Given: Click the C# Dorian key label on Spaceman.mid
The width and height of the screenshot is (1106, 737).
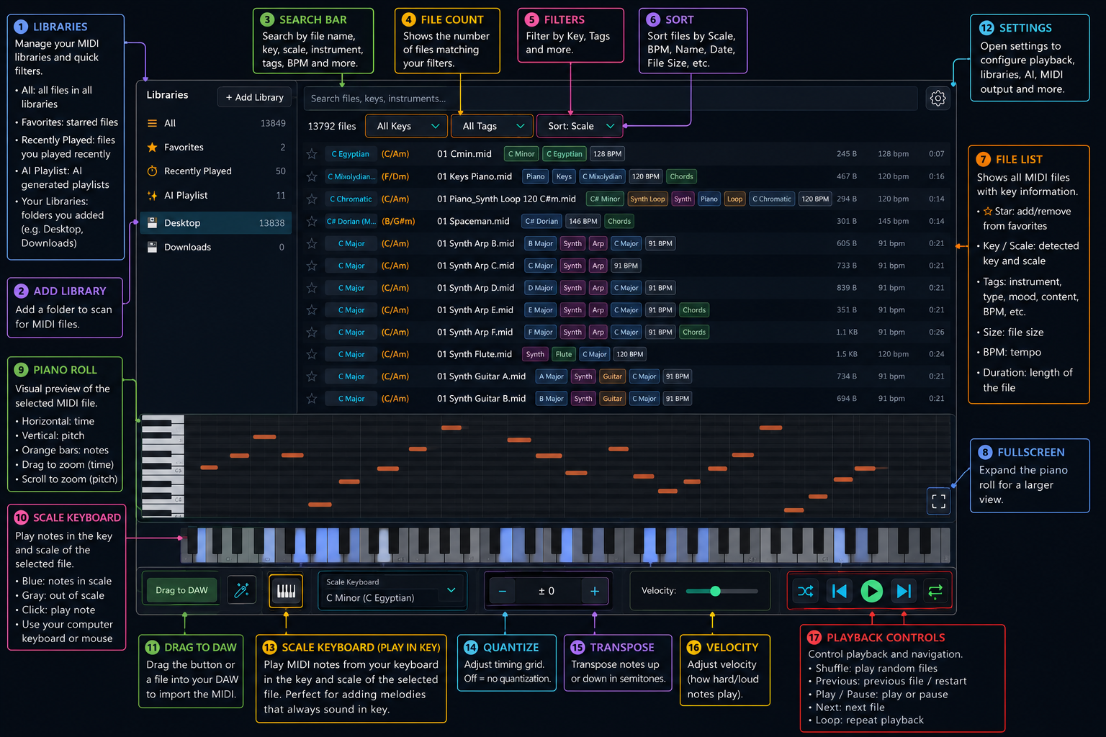Looking at the screenshot, I should point(351,221).
